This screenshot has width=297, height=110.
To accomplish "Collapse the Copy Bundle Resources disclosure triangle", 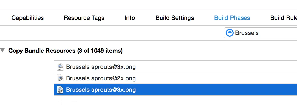I will click(x=3, y=51).
